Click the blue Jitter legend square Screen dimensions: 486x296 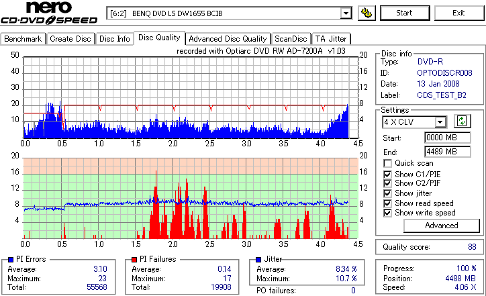tap(258, 260)
